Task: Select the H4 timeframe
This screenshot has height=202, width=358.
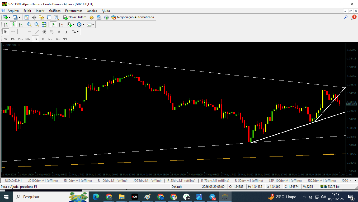Action: [x=43, y=39]
